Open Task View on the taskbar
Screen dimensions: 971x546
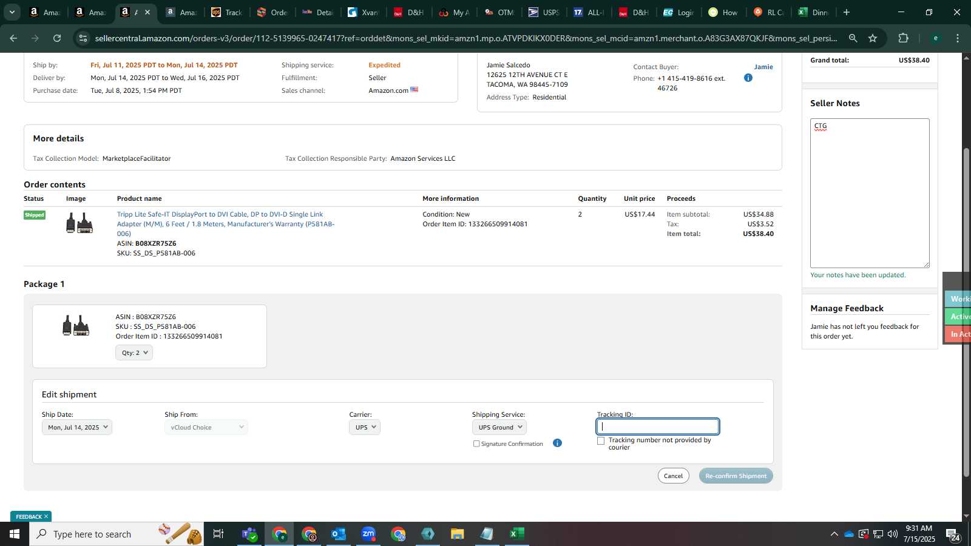coord(218,534)
